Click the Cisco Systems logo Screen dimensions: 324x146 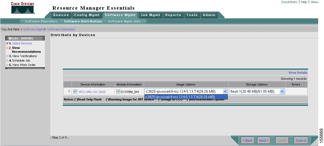[x=22, y=8]
